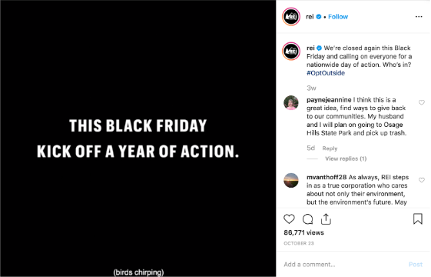The width and height of the screenshot is (431, 277).
Task: Follow the rei account
Action: [x=338, y=17]
